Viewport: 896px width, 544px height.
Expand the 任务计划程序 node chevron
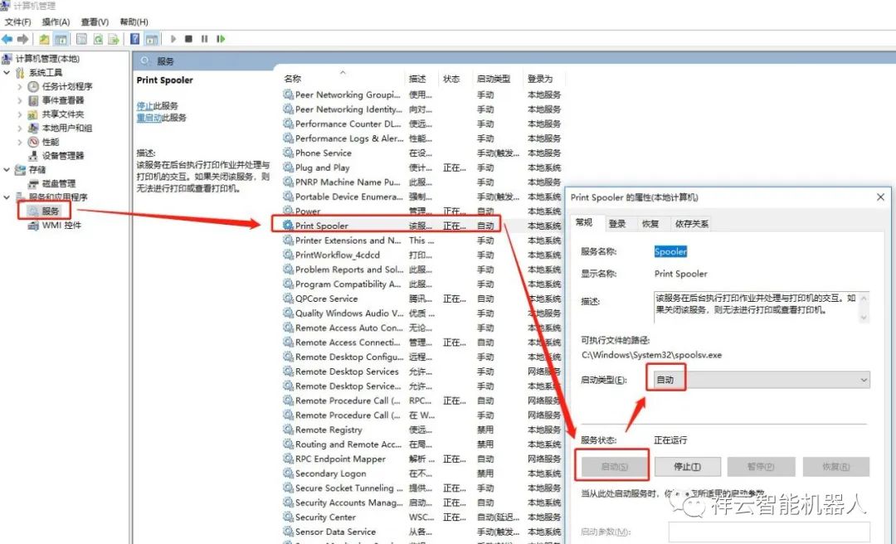(x=19, y=86)
